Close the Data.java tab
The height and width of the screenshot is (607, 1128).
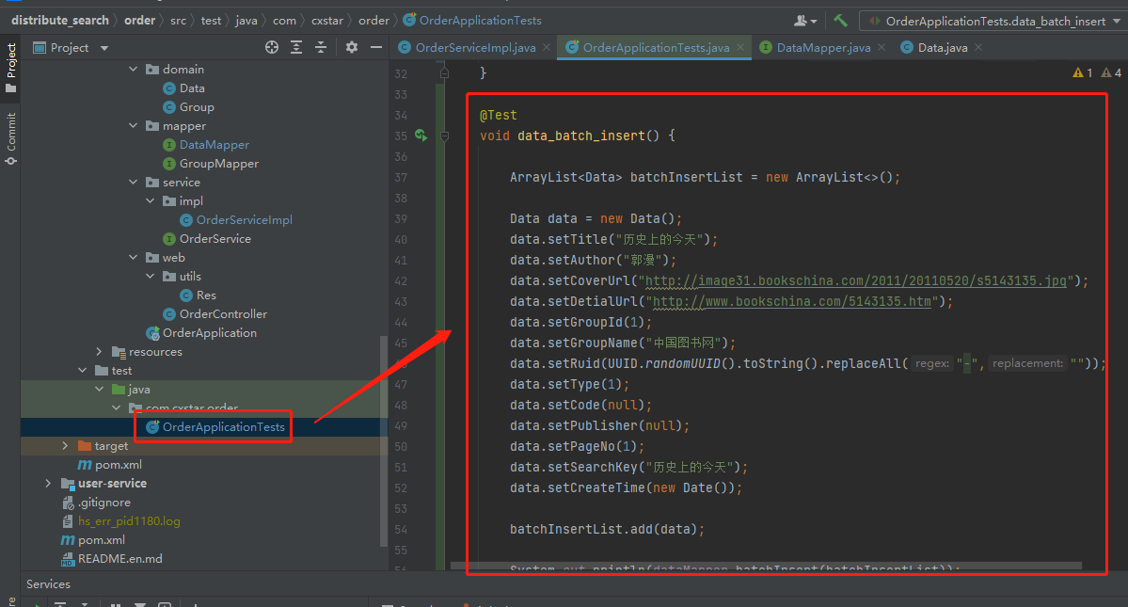coord(978,47)
